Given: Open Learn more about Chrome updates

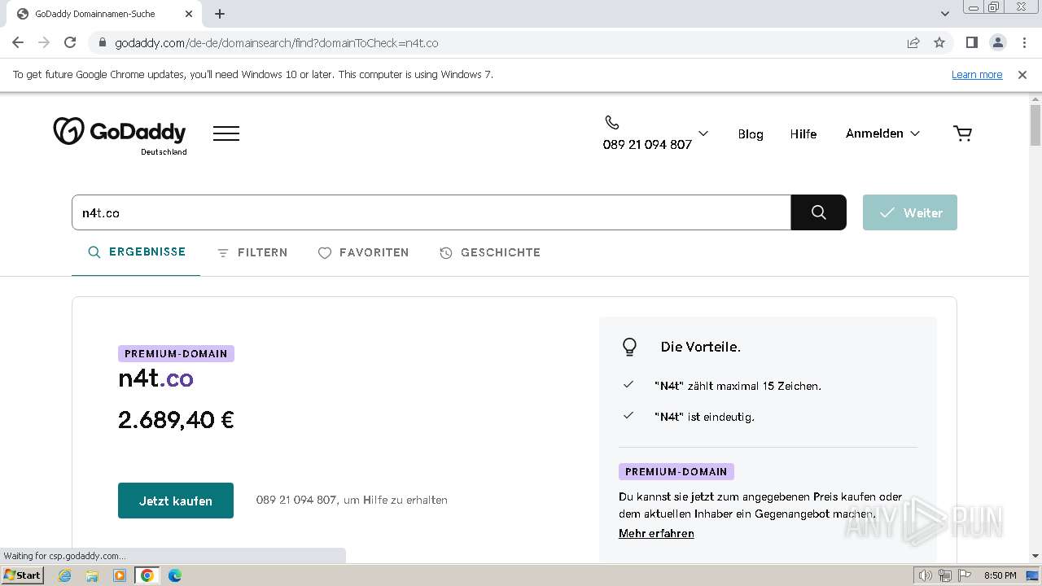Looking at the screenshot, I should point(977,74).
